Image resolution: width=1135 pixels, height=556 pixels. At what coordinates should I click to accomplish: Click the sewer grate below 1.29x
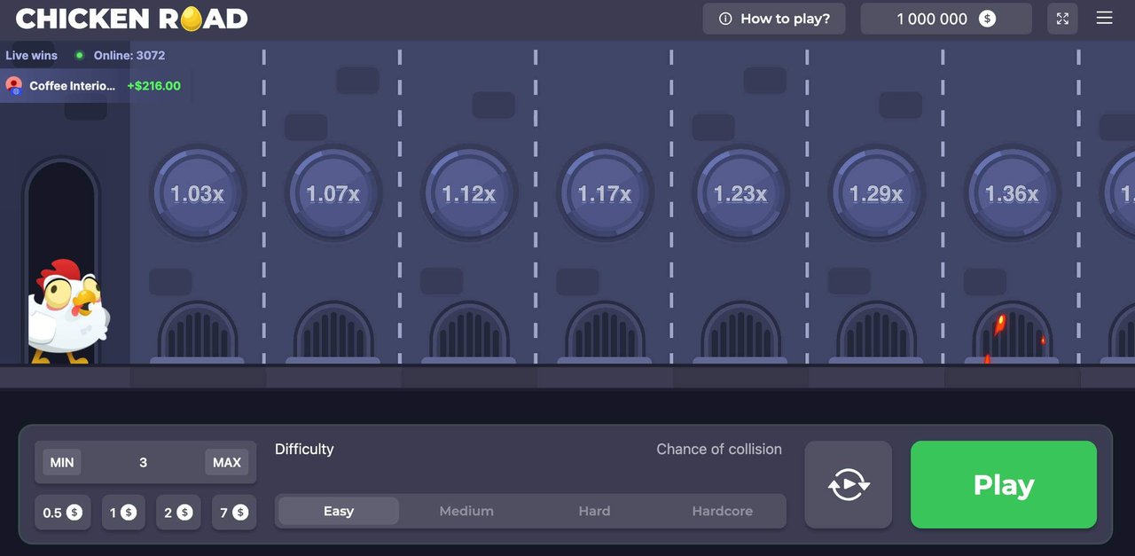tap(876, 332)
